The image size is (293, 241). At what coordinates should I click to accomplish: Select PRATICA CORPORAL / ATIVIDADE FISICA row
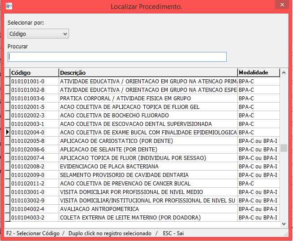pos(125,99)
